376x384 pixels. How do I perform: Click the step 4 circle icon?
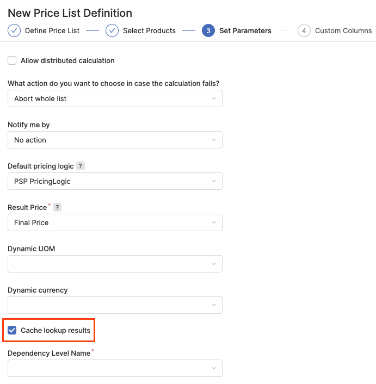(x=304, y=30)
